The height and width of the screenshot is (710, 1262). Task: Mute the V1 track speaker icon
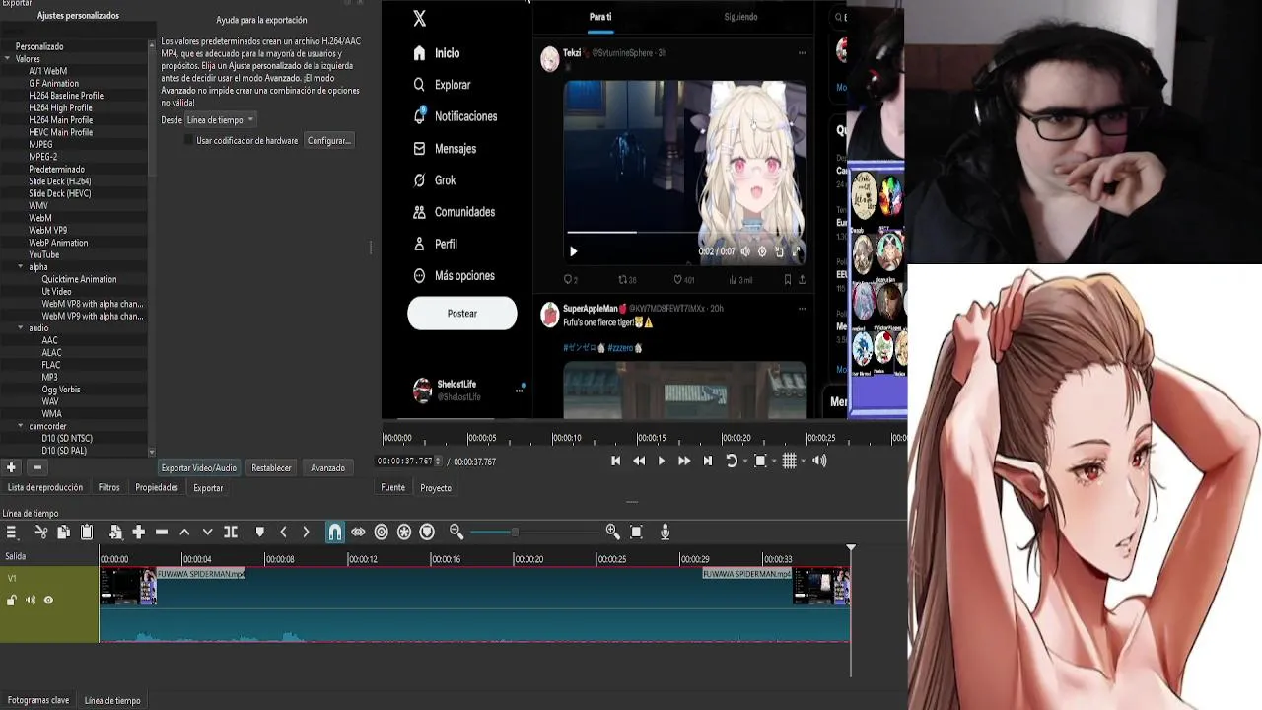[x=30, y=600]
